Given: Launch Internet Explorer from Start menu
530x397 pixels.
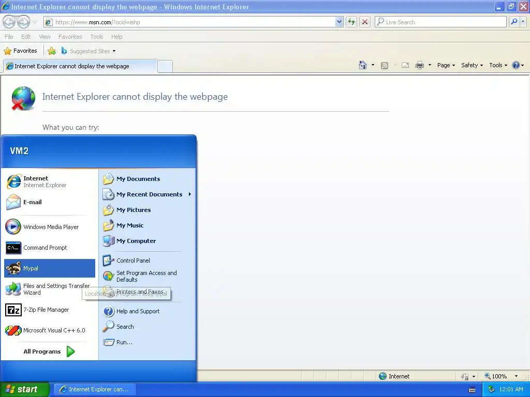Looking at the screenshot, I should coord(50,181).
